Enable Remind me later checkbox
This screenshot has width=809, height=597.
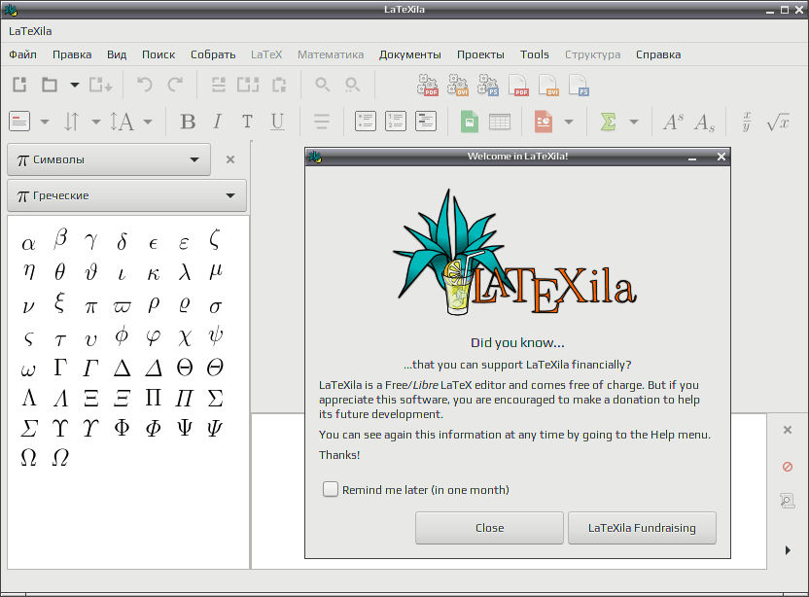pos(331,489)
